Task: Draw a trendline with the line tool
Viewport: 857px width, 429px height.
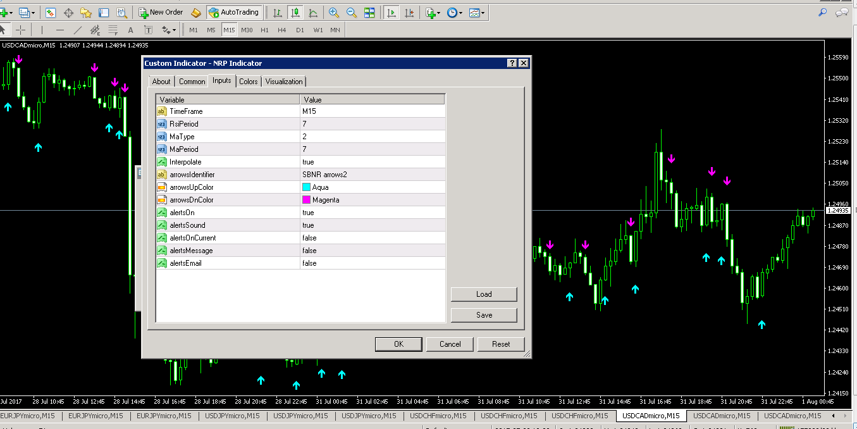Action: (78, 30)
